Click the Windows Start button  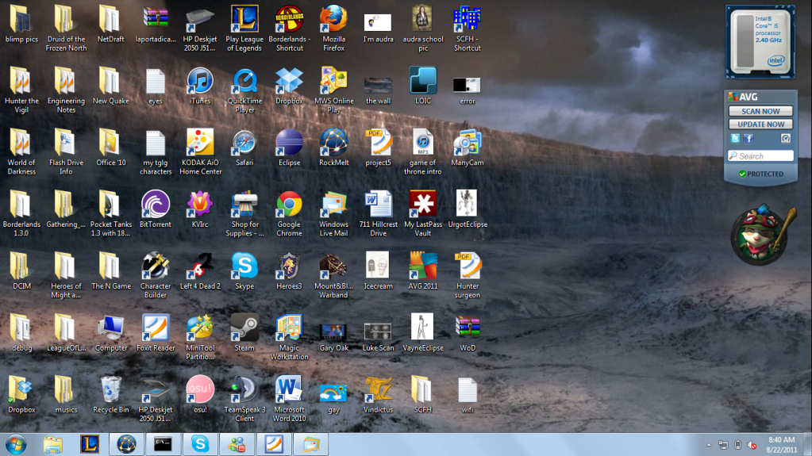coord(16,443)
